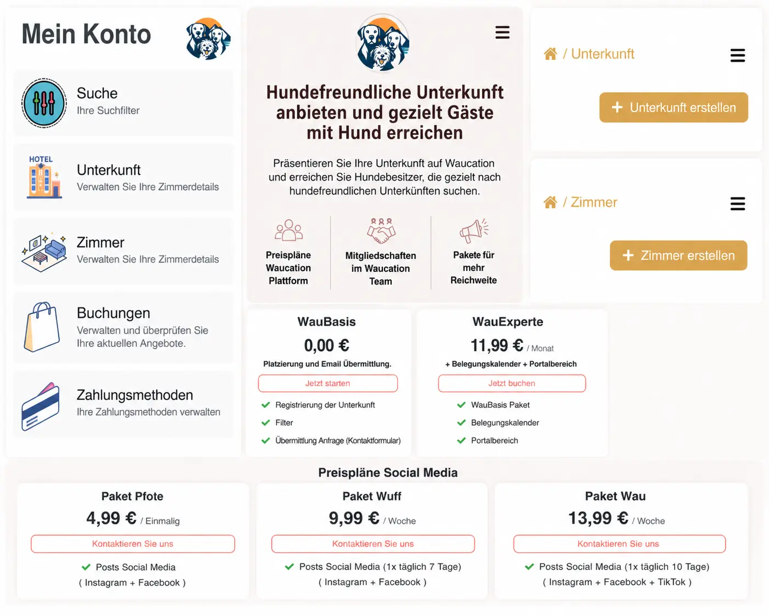This screenshot has width=769, height=615.
Task: Click Kontaktieren Sie uns under Paket Wuff
Action: click(x=372, y=544)
